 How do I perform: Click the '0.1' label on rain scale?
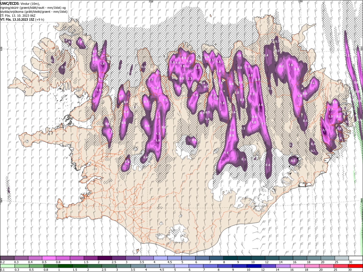(x=2, y=270)
